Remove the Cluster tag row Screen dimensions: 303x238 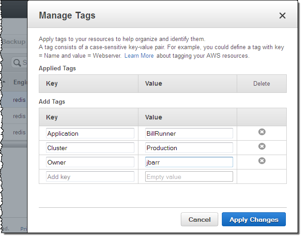click(x=262, y=146)
